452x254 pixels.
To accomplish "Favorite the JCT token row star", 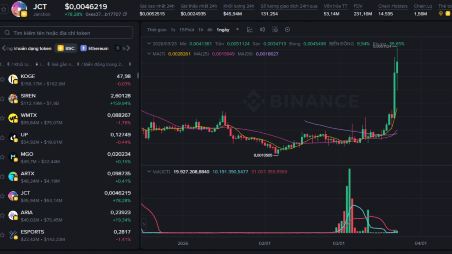I will point(2,196).
